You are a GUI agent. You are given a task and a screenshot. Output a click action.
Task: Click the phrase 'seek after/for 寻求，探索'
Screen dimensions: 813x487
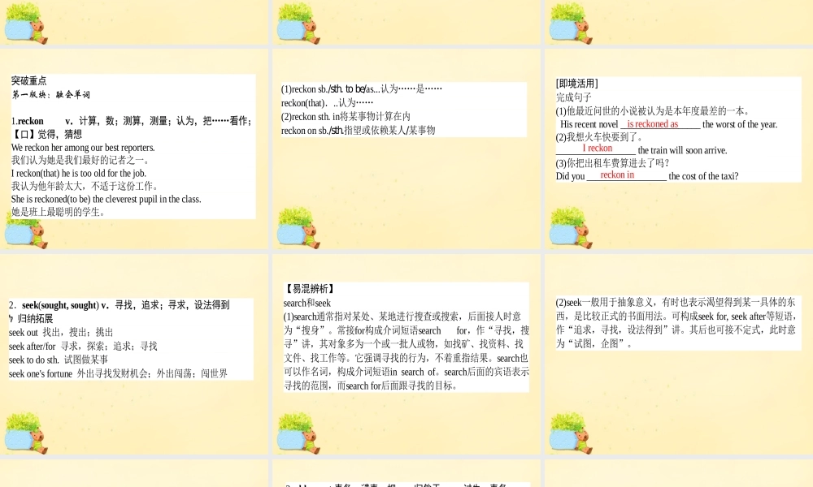point(83,347)
